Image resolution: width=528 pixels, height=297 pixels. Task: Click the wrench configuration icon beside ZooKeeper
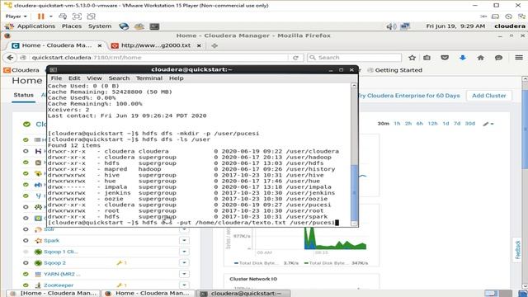121,285
